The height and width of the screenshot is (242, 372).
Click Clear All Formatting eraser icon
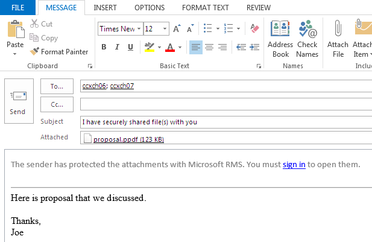pos(254,29)
